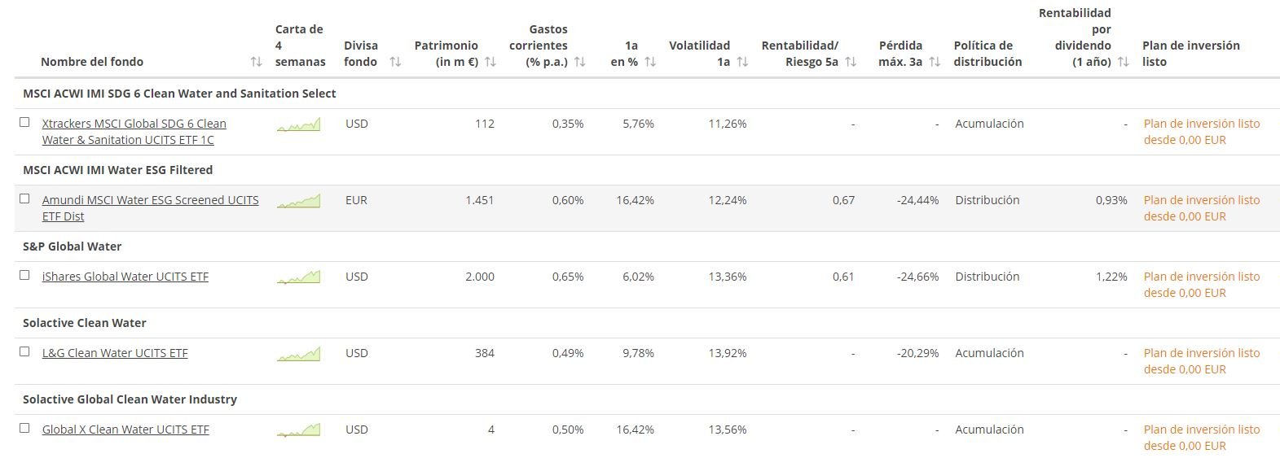Sort by Rentabilidad/Riesgo 5a arrows
Screen dimensions: 1280x458
851,62
